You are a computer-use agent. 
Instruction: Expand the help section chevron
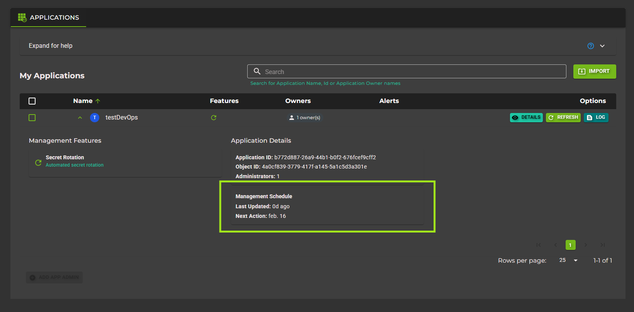(602, 46)
